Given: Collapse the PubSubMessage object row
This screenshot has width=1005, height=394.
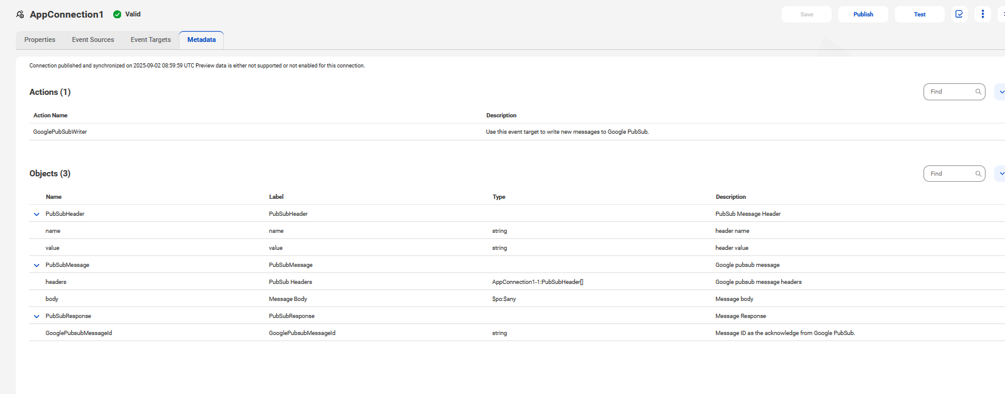Looking at the screenshot, I should tap(37, 265).
